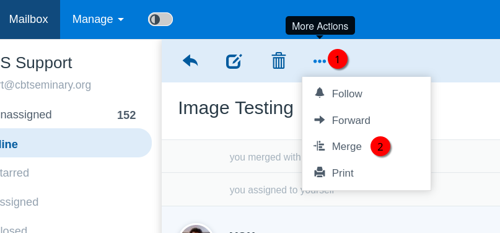This screenshot has height=233, width=500.
Task: Open the More Actions three-dot menu
Action: [x=320, y=61]
